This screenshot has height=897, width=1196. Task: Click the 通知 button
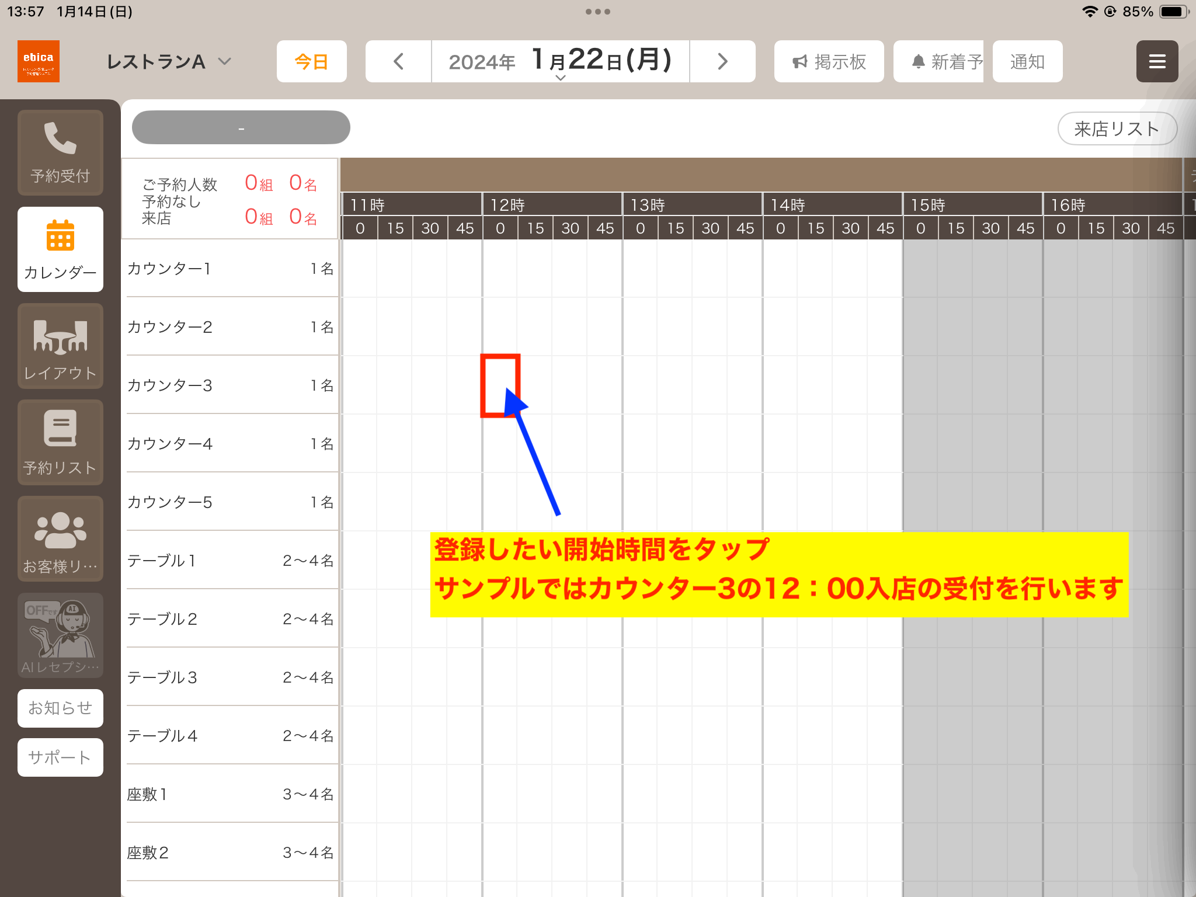[x=1028, y=61]
